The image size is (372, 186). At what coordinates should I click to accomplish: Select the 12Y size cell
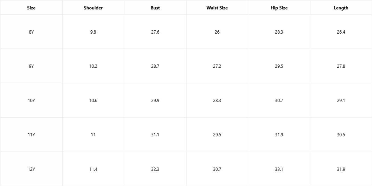coord(31,169)
